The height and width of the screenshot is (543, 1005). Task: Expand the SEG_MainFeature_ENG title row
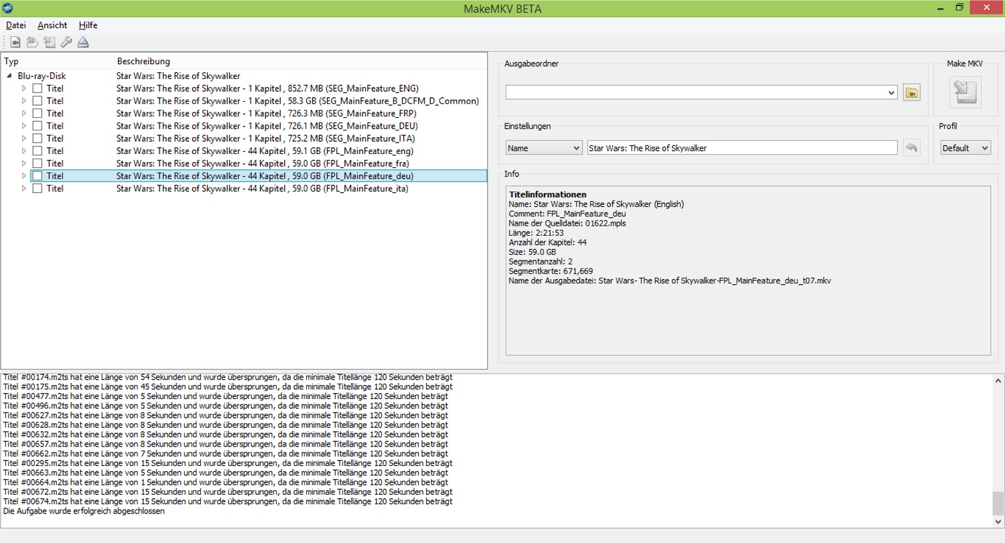pos(24,88)
